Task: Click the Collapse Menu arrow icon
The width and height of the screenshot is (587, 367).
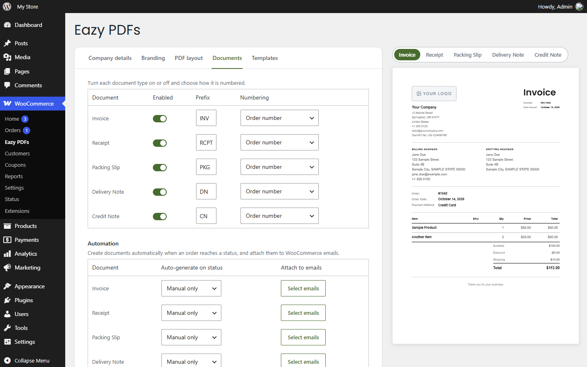Action: pos(7,360)
